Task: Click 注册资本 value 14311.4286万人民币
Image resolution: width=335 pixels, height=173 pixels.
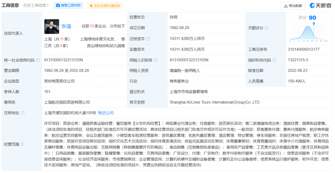Action: tap(187, 39)
